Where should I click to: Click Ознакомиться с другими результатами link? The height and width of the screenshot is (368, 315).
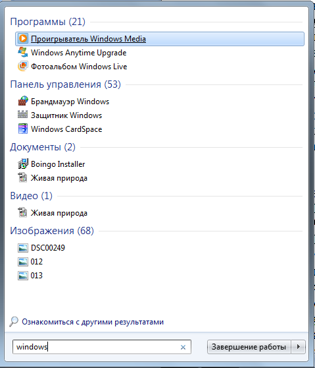click(93, 322)
